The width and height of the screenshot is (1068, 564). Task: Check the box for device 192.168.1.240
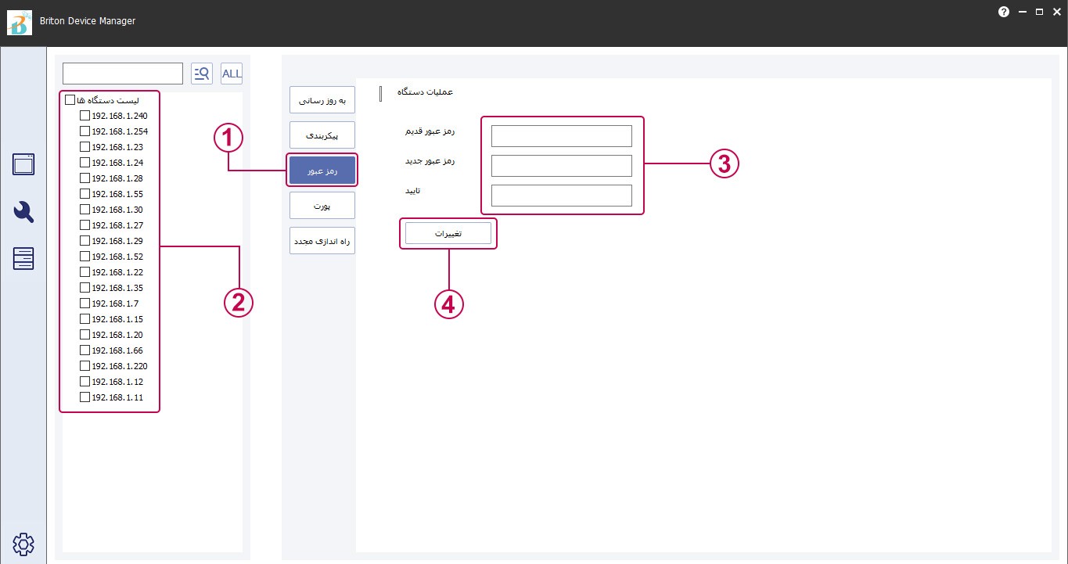pos(85,116)
